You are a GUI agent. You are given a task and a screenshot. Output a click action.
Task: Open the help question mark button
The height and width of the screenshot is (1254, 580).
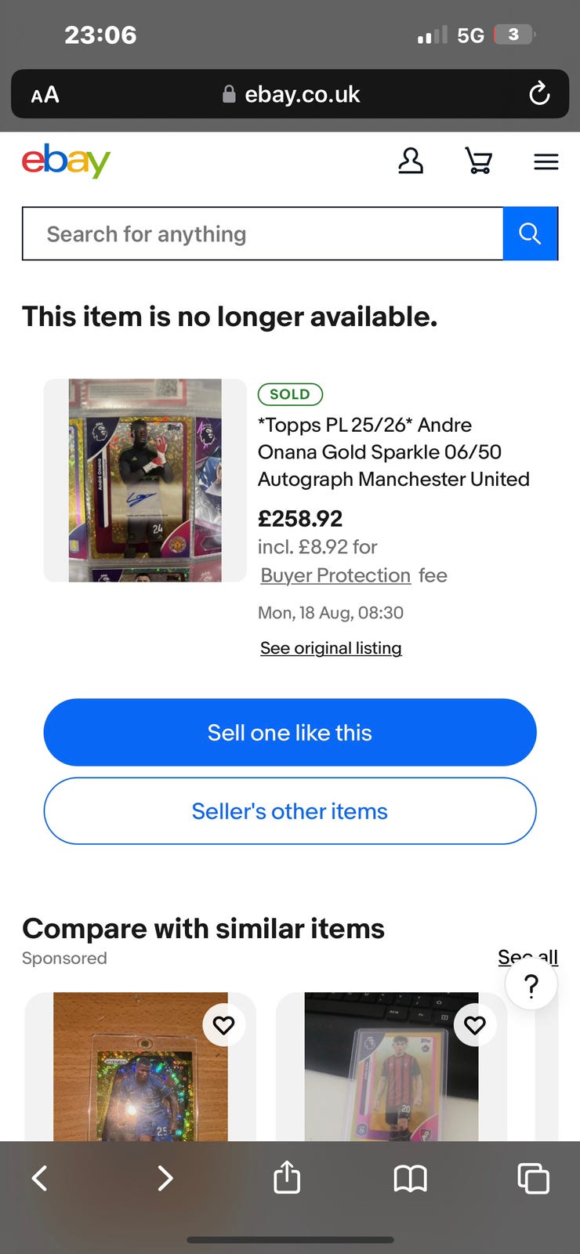point(531,985)
